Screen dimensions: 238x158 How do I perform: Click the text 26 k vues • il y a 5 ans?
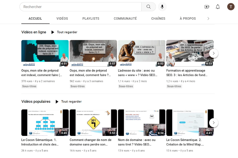pos(35,151)
